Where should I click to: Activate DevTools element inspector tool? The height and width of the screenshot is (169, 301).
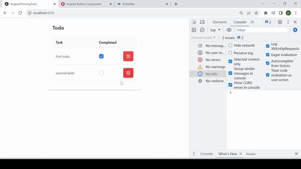point(194,22)
